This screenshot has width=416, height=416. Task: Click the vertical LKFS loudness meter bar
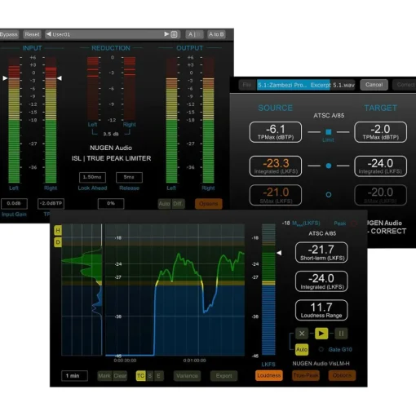click(x=268, y=290)
